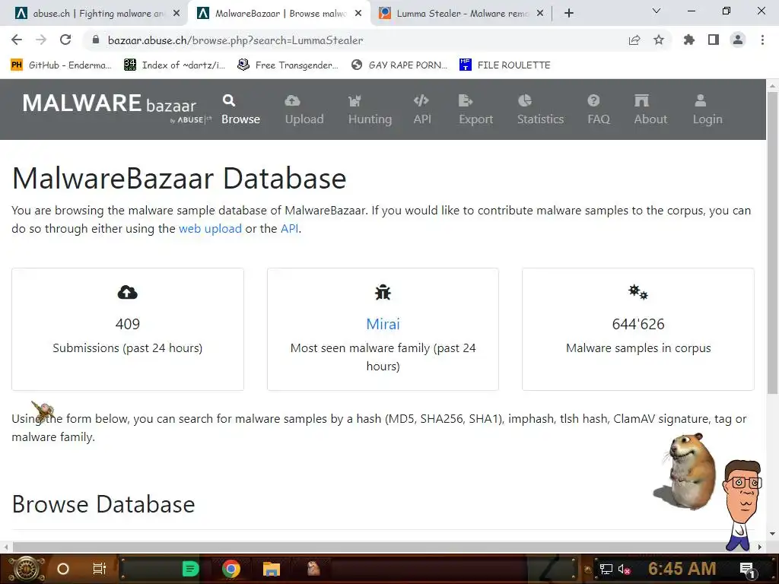Open the FAQ question mark icon
Image resolution: width=779 pixels, height=584 pixels.
[x=593, y=101]
